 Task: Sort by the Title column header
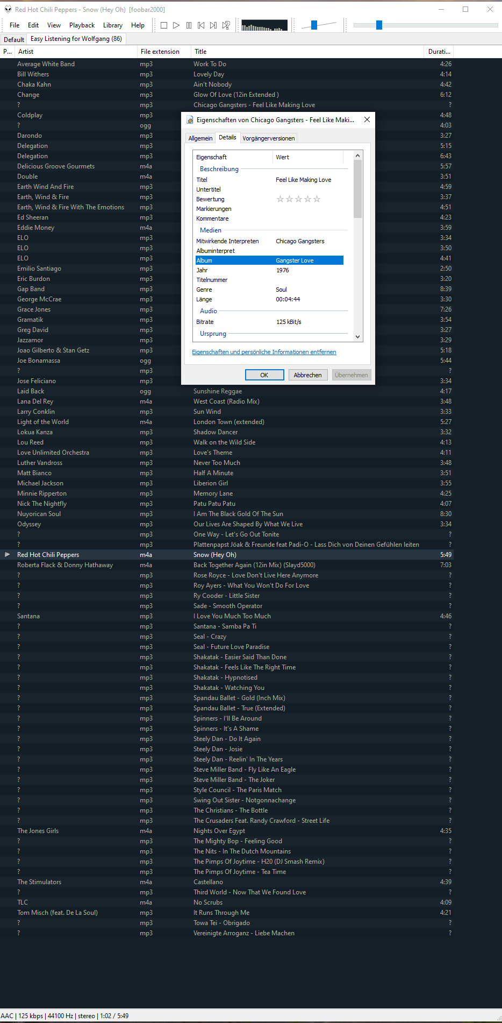coord(307,52)
